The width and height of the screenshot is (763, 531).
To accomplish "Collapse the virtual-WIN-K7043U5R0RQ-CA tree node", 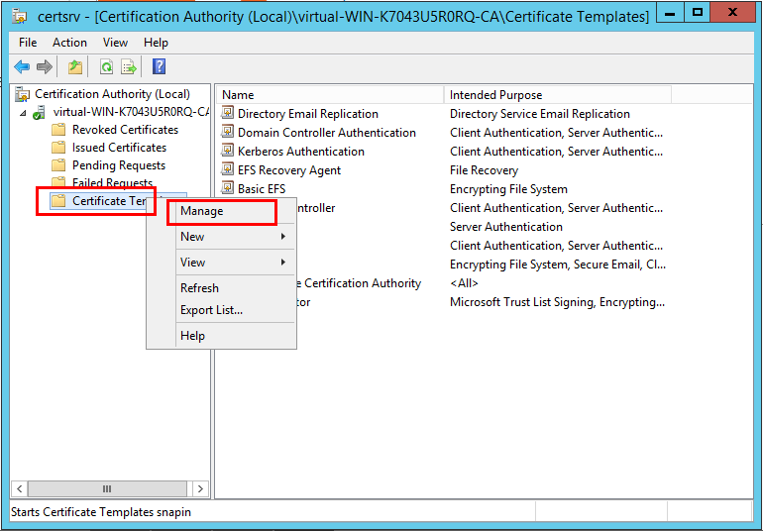I will coord(24,112).
